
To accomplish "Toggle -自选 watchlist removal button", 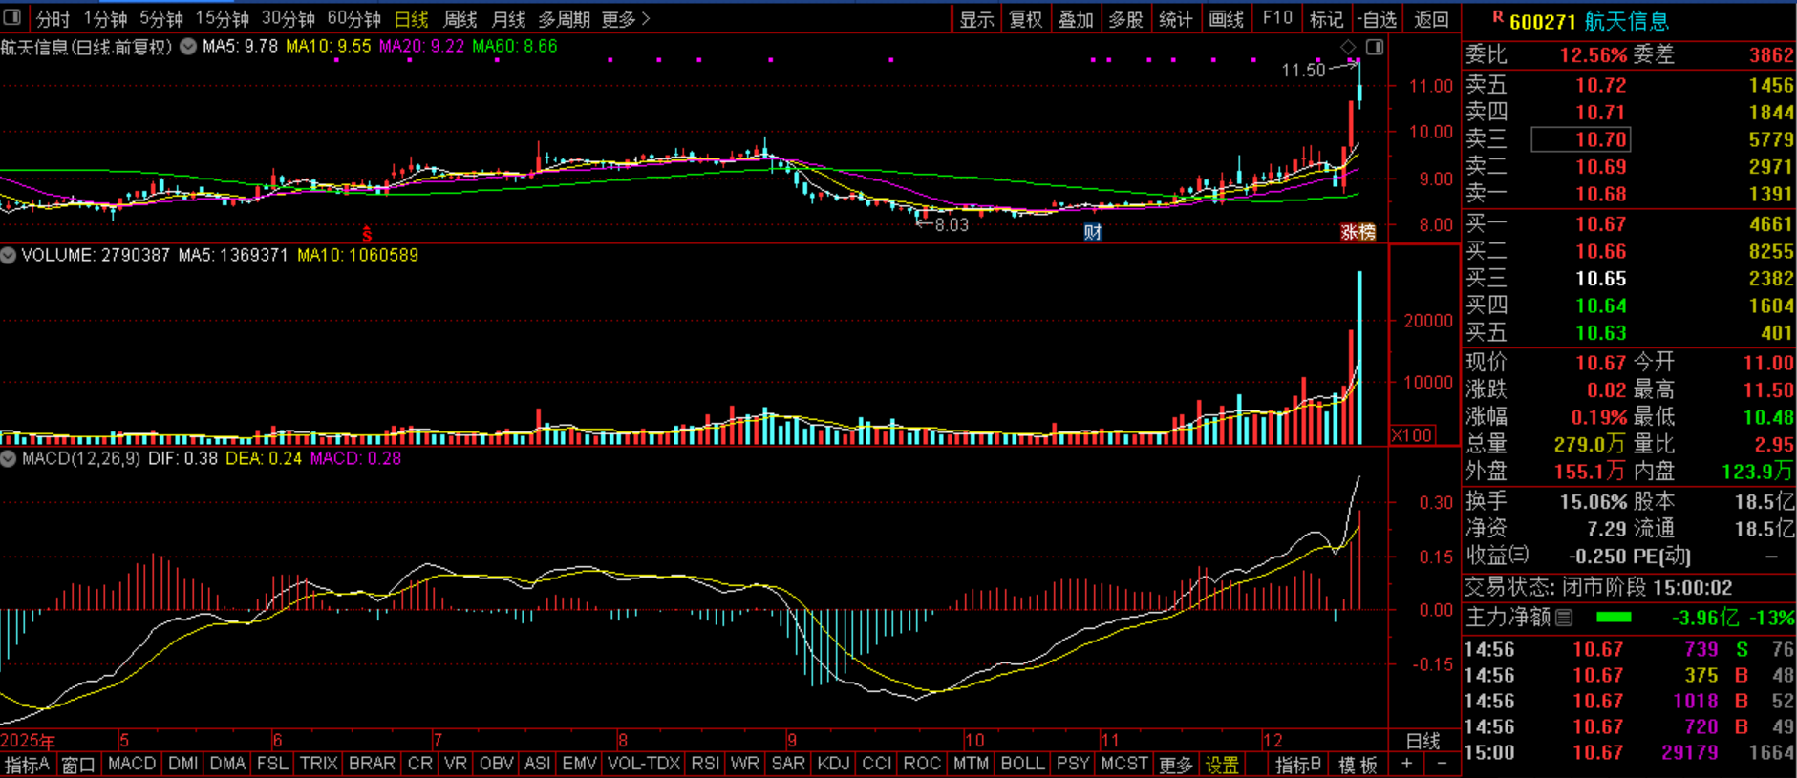I will [x=1378, y=19].
